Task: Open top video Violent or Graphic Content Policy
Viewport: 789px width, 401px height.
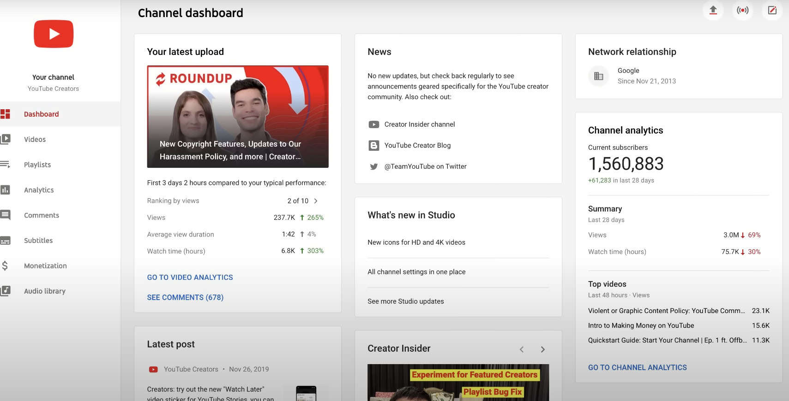Action: tap(666, 311)
